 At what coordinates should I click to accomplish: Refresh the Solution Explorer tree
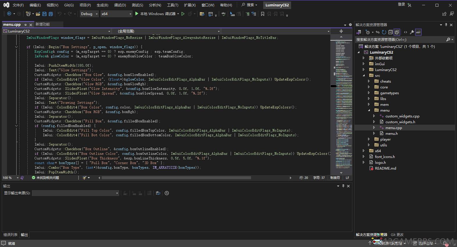384,32
